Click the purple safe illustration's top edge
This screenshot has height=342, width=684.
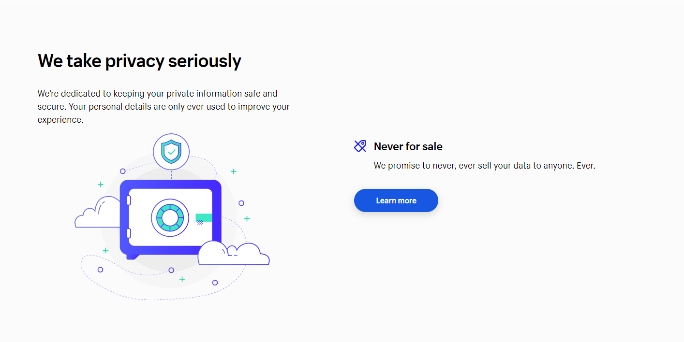coord(170,183)
